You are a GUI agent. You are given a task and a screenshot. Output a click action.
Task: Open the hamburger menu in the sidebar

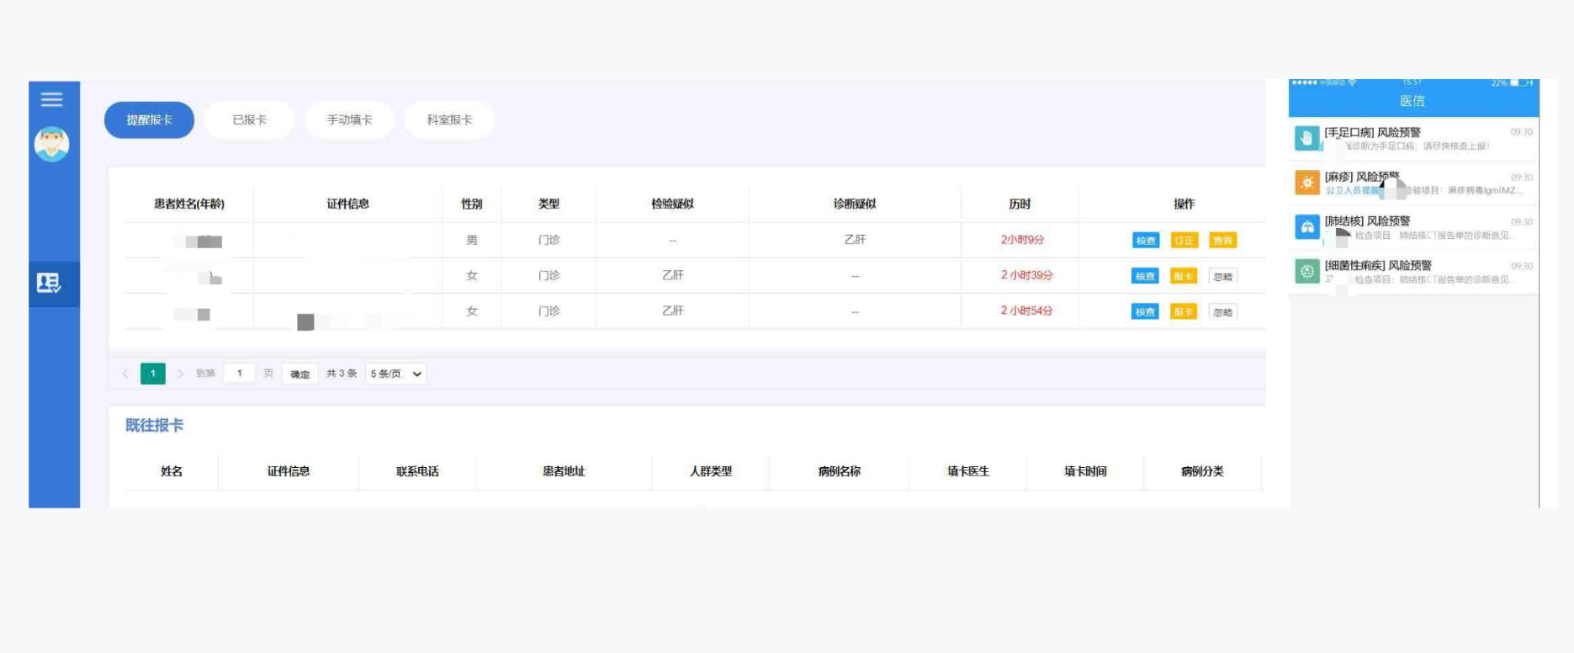click(x=51, y=99)
